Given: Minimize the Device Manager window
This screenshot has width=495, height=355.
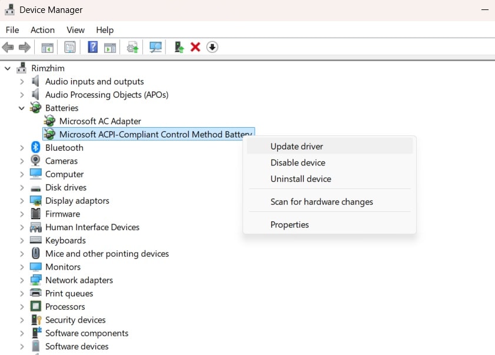Looking at the screenshot, I should coord(484,10).
